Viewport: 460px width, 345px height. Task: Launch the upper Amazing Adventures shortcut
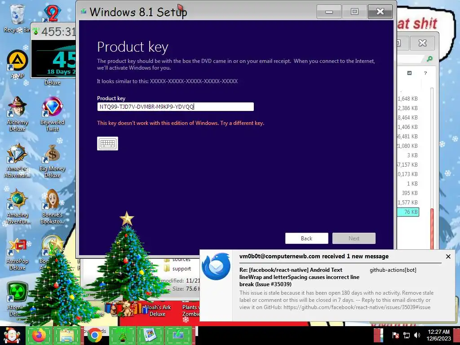[x=18, y=160]
